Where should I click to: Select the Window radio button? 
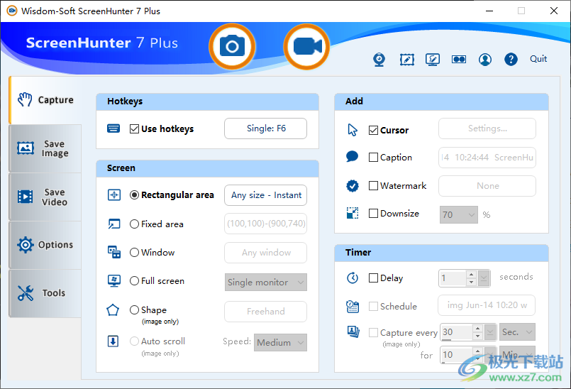(134, 252)
